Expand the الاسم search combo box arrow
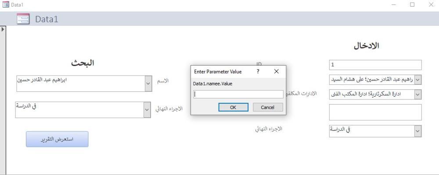Viewport: 439px width, 175px height. (x=148, y=83)
